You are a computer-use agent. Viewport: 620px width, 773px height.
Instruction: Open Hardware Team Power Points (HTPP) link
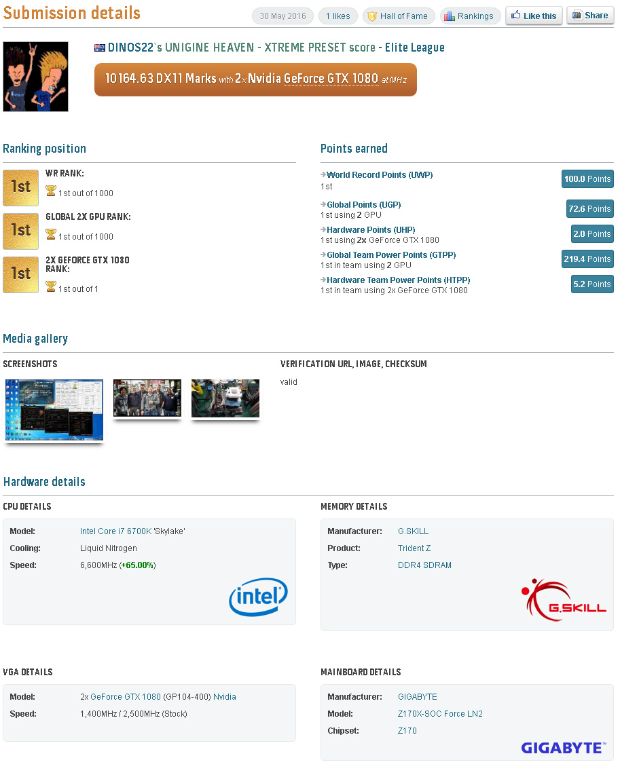coord(399,280)
